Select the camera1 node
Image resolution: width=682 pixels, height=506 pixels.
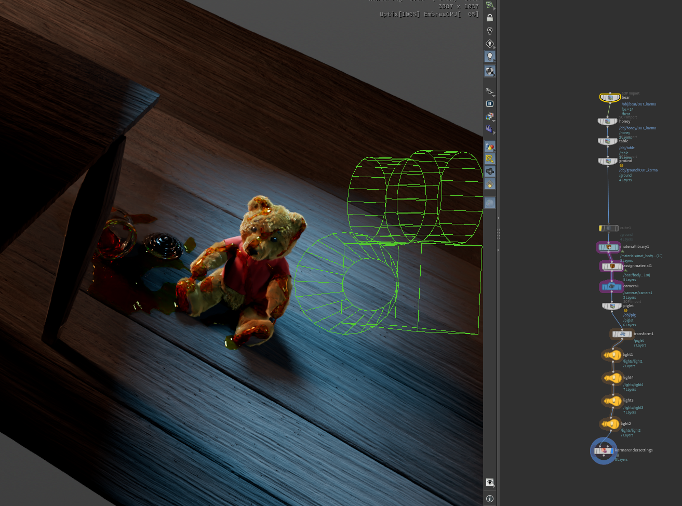tap(612, 286)
